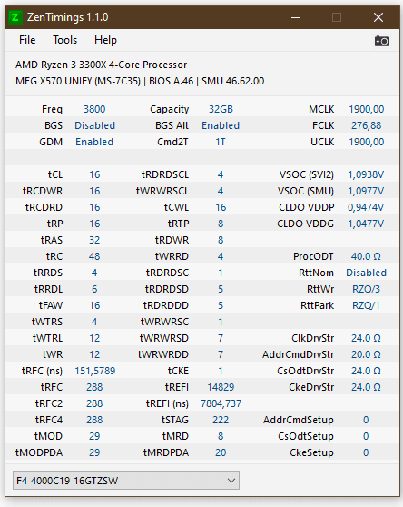The image size is (403, 507).
Task: Click the BGS Disabled value
Action: coord(95,125)
